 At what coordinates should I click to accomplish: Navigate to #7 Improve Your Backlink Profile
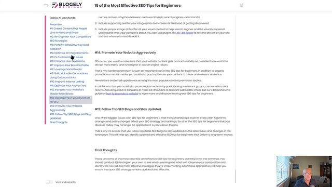point(69,65)
